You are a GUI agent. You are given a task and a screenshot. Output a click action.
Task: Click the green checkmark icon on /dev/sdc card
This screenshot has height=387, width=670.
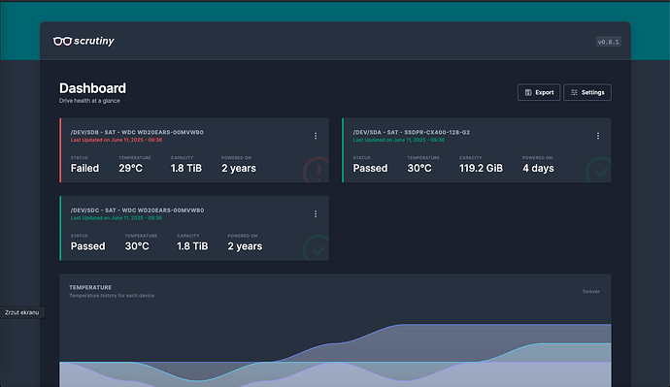point(317,248)
